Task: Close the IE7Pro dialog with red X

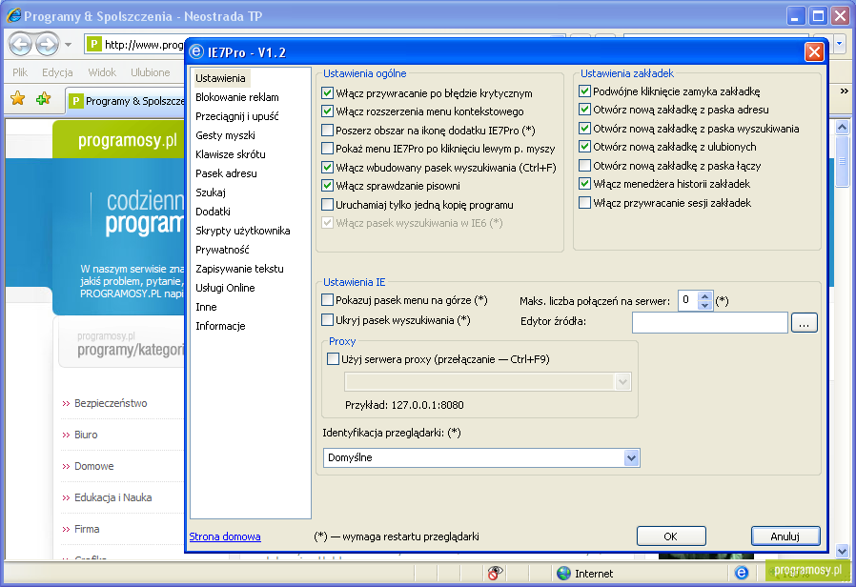Action: tap(814, 52)
